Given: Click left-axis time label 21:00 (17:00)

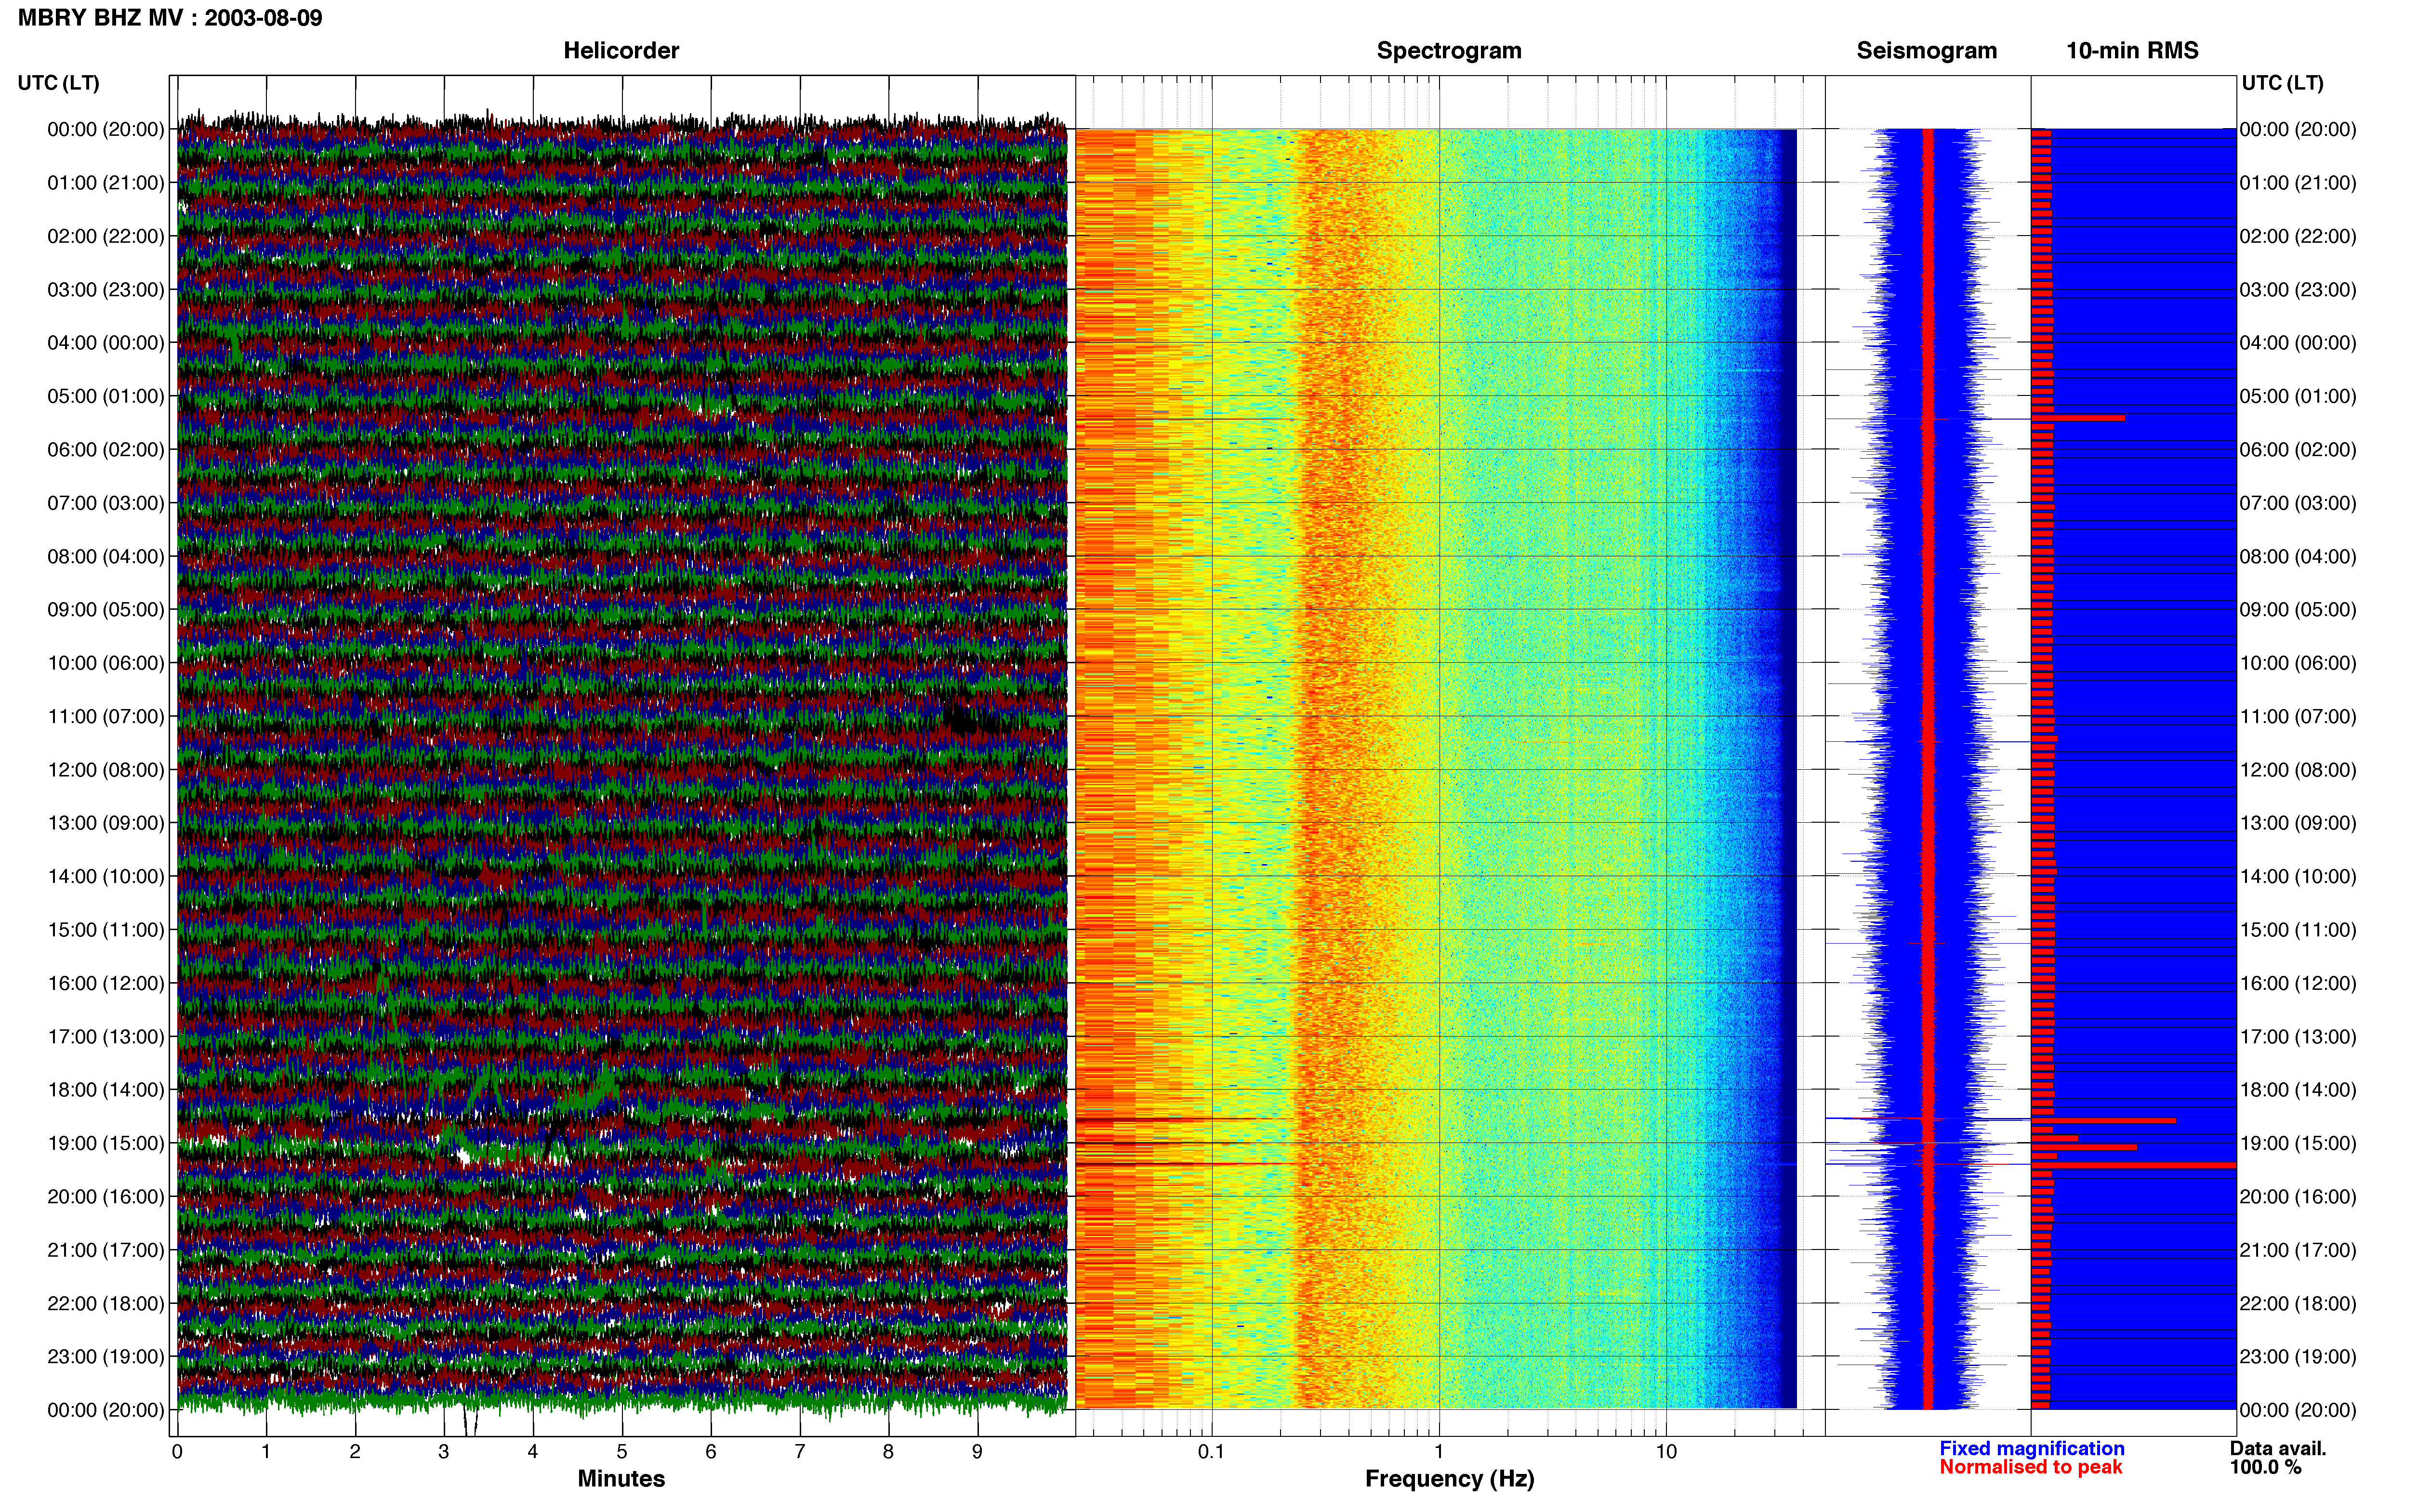Looking at the screenshot, I should coord(106,1250).
